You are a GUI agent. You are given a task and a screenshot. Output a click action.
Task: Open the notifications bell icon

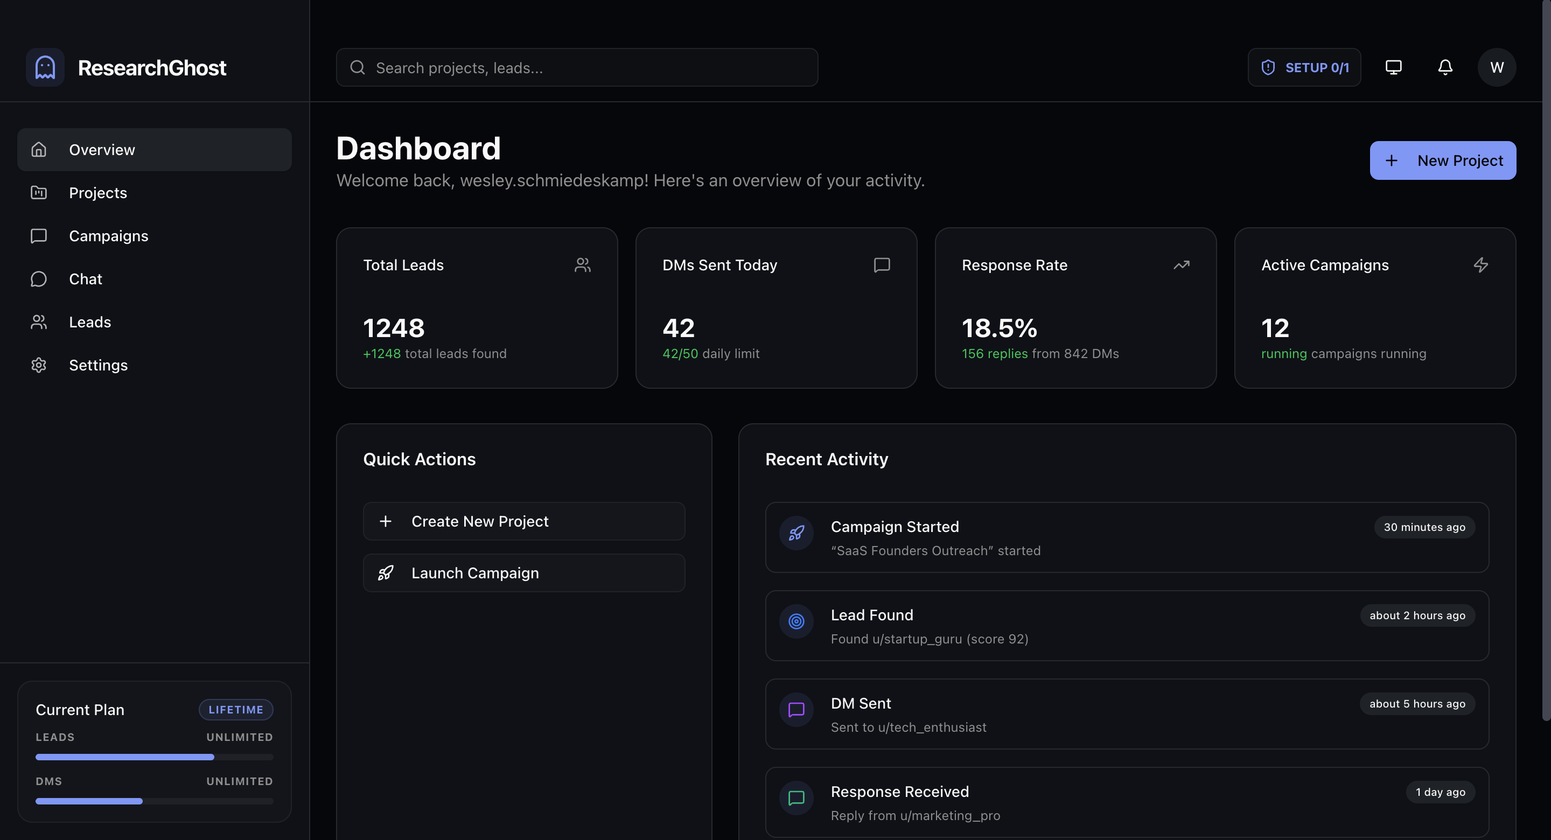coord(1445,67)
